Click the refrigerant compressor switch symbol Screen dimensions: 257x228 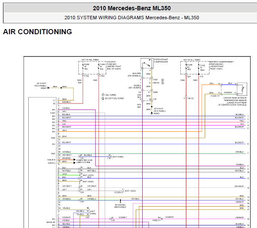(147, 63)
